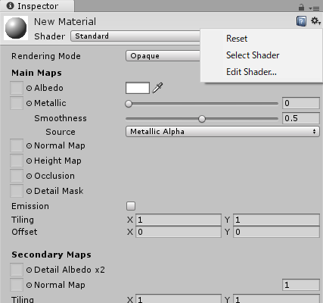323x303 pixels.
Task: Enable the Emission checkbox
Action: coord(131,206)
